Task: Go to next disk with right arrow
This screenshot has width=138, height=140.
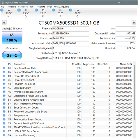Action: point(134,22)
